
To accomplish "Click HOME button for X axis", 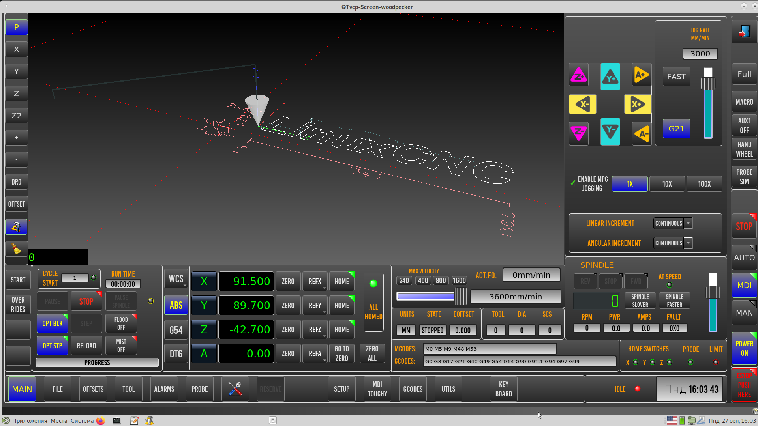I will pyautogui.click(x=342, y=282).
